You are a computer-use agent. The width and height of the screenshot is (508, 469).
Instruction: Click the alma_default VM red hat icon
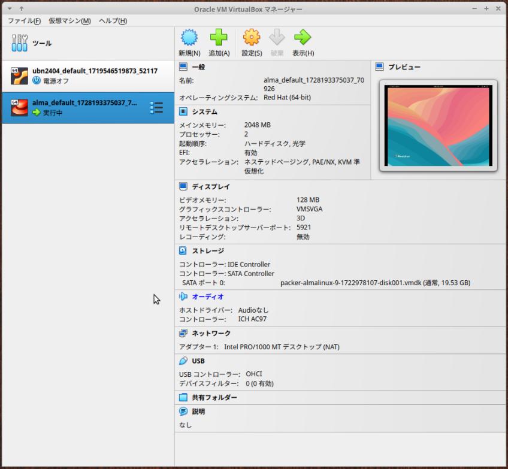(x=19, y=108)
